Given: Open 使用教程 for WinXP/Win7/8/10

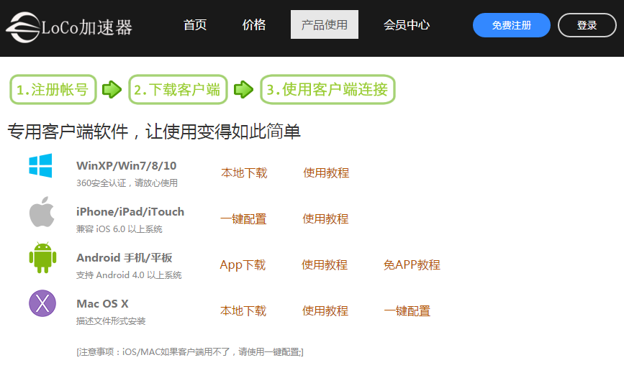Looking at the screenshot, I should [326, 172].
